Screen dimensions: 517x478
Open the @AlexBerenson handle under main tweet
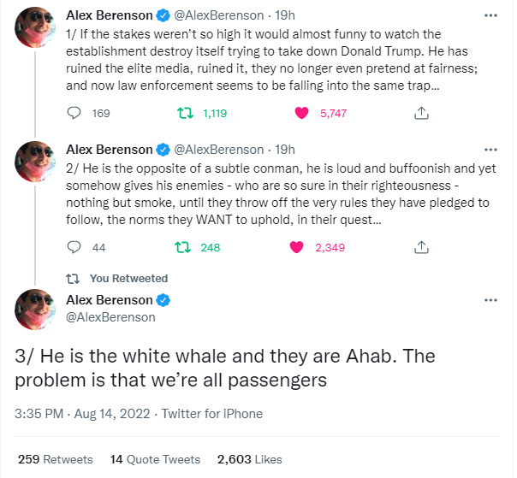(x=111, y=317)
